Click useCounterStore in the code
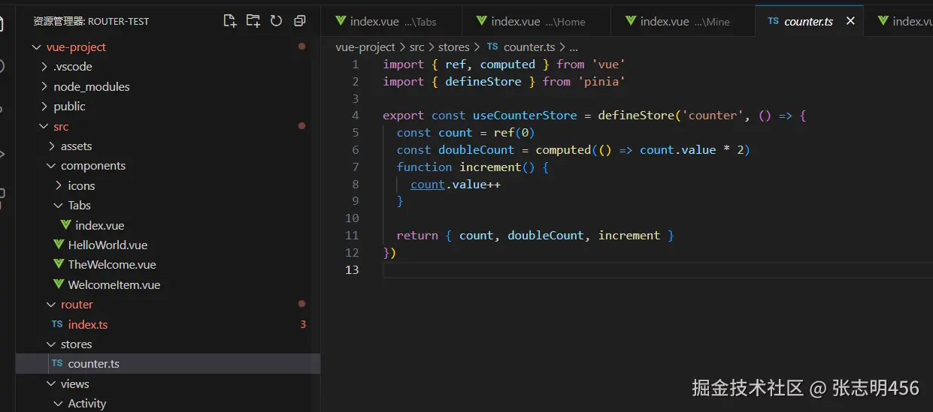 (x=525, y=116)
